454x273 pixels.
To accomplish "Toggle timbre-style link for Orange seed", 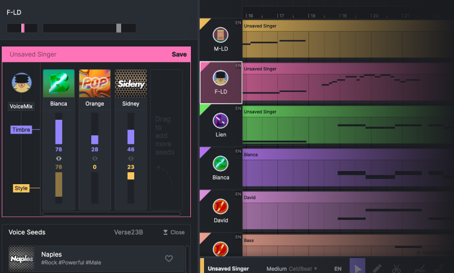I will click(x=95, y=159).
